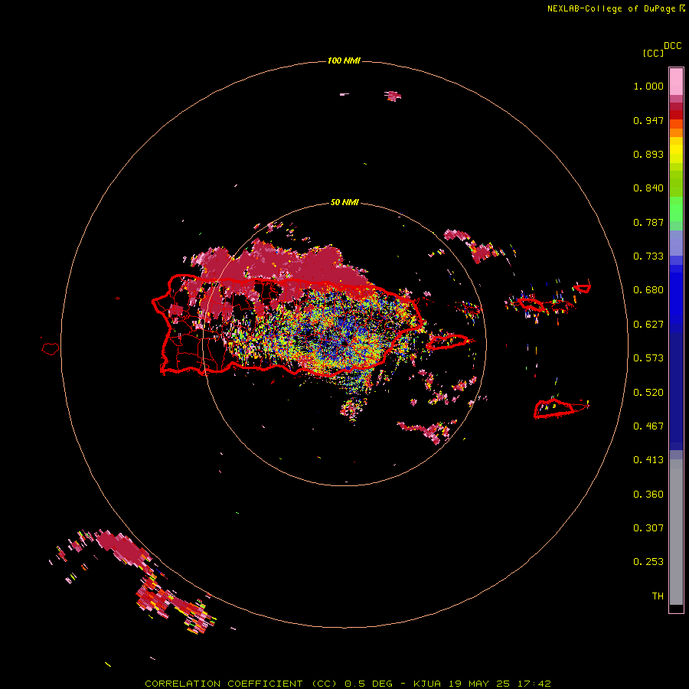The width and height of the screenshot is (689, 689).
Task: Click the large crimson echo over northern Puerto Rico
Action: tap(281, 268)
